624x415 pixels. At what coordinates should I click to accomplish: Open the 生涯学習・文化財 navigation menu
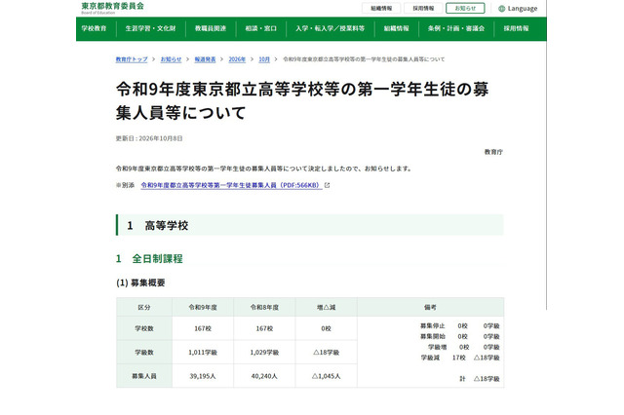150,28
